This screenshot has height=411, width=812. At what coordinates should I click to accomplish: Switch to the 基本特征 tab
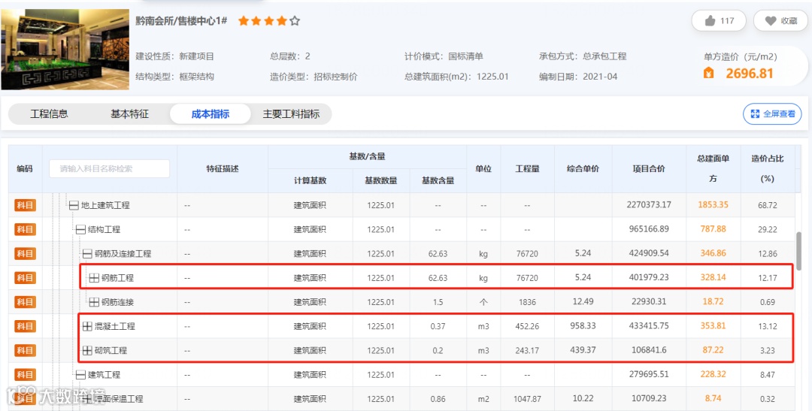tap(129, 114)
